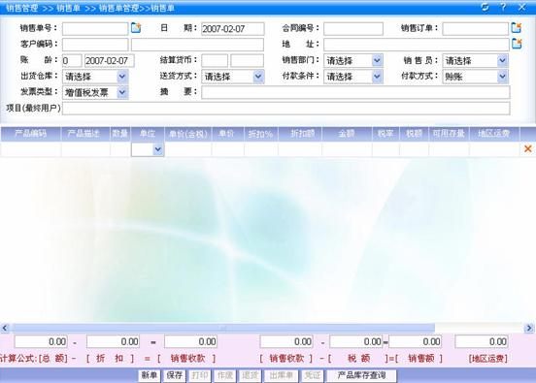
Task: Click the 产品描述 column header
Action: coord(85,134)
